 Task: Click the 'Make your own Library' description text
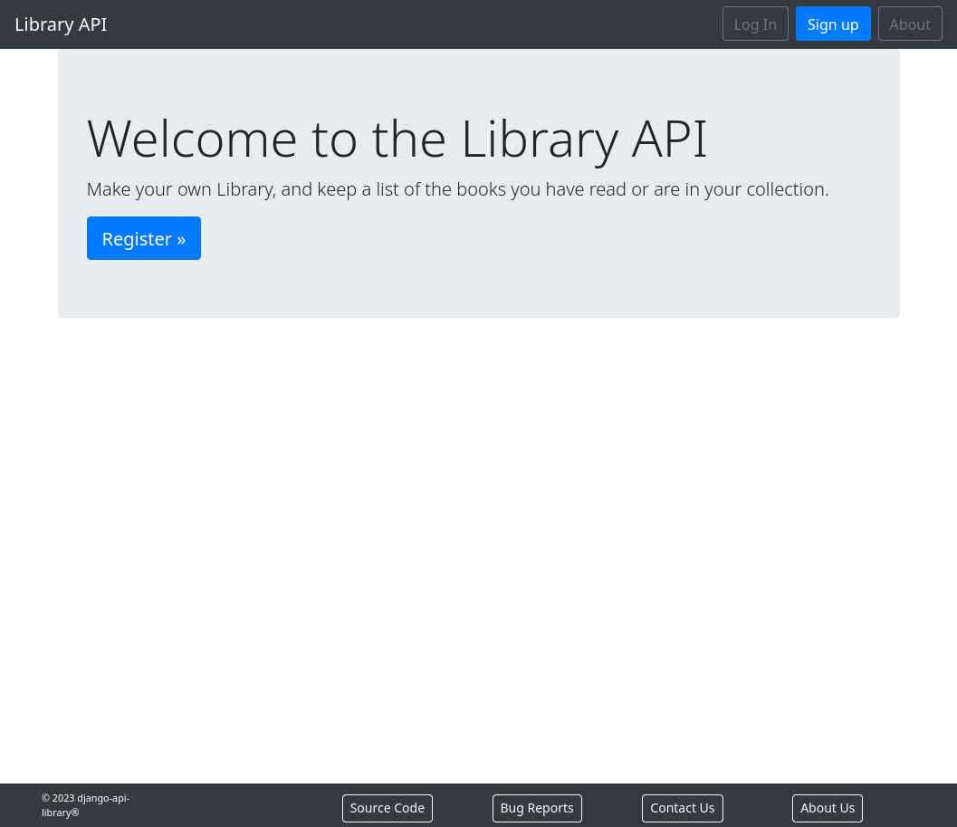click(x=458, y=189)
